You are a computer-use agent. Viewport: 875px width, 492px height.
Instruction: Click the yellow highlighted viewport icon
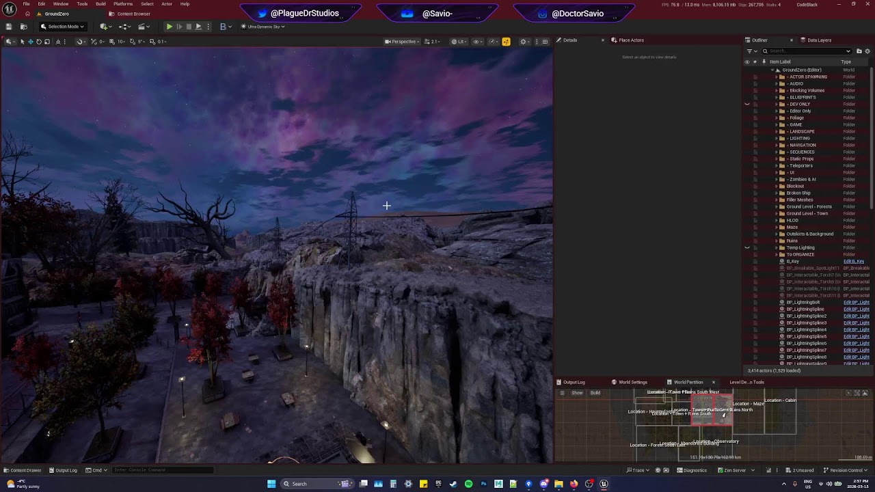(506, 42)
